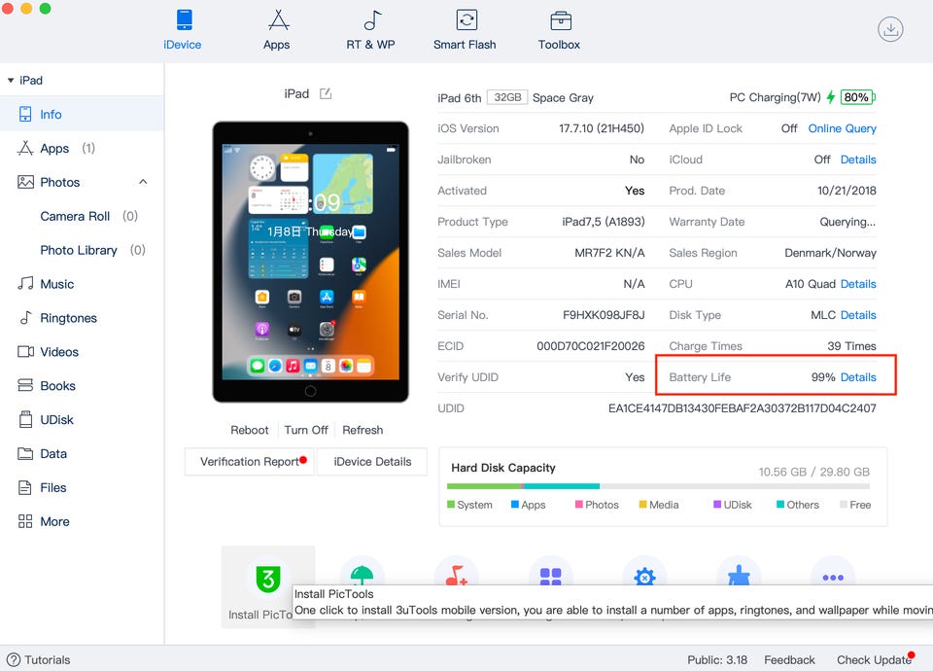
Task: Click the downloads icon at top right
Action: coord(890,29)
